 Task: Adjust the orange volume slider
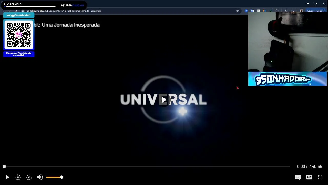pos(54,177)
